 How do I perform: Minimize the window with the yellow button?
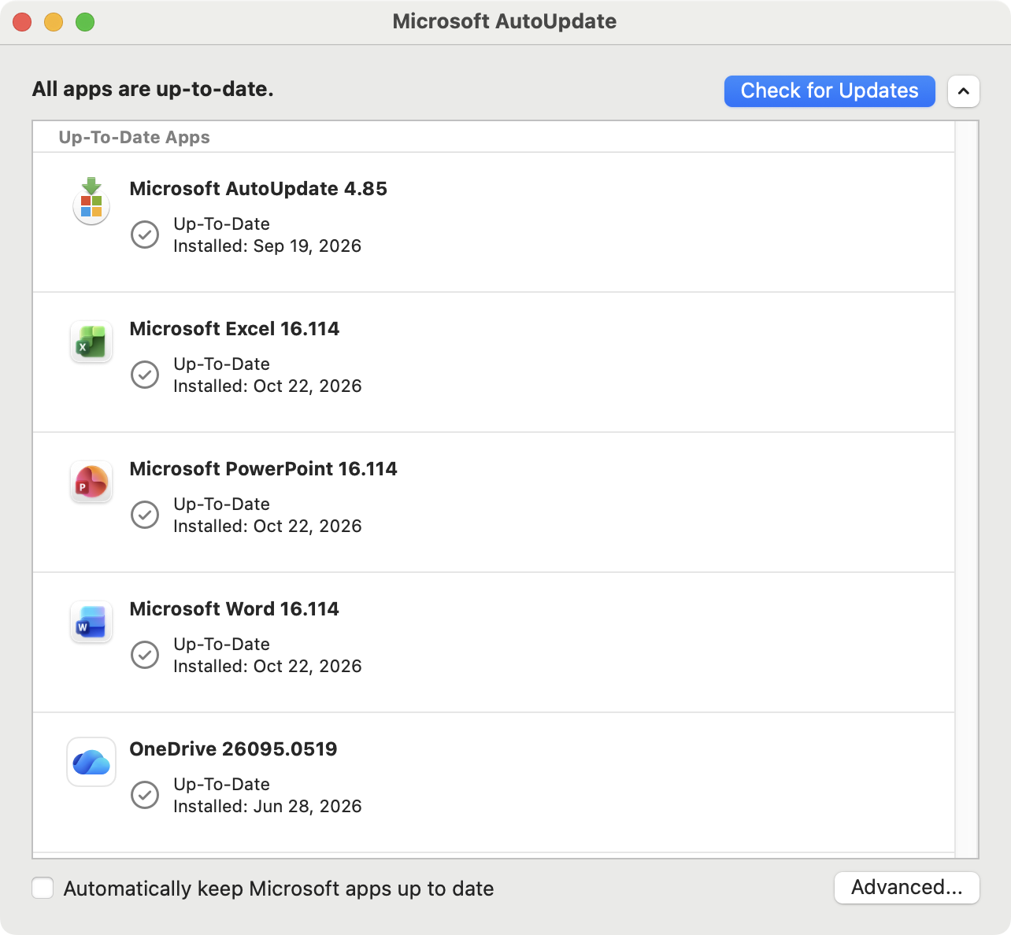point(54,22)
